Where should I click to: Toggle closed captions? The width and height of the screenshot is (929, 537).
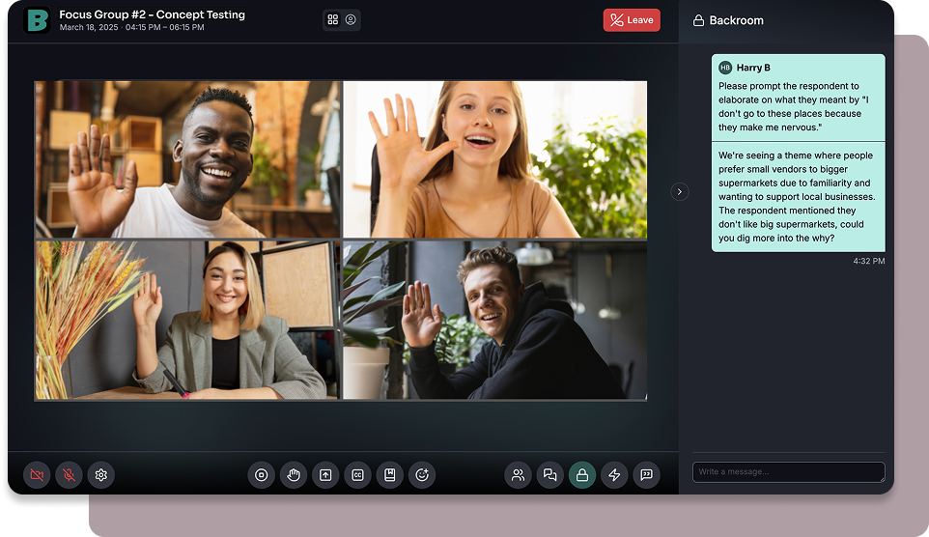point(357,474)
